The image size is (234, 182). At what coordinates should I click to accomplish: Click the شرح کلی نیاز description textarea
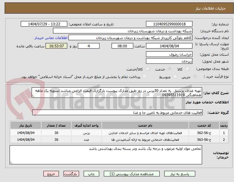pyautogui.click(x=117, y=93)
